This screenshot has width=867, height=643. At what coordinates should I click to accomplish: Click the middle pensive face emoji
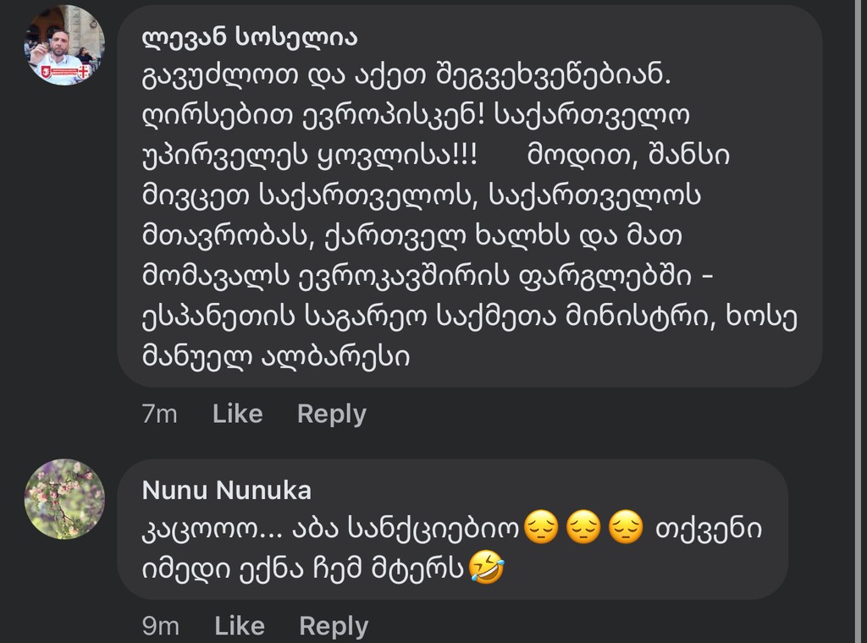[x=584, y=529]
